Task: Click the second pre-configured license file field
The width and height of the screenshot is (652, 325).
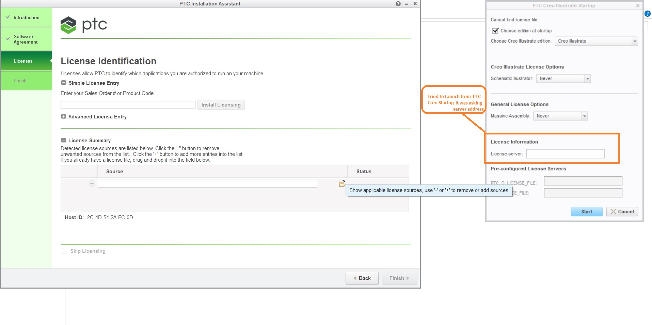Action: 583,193
